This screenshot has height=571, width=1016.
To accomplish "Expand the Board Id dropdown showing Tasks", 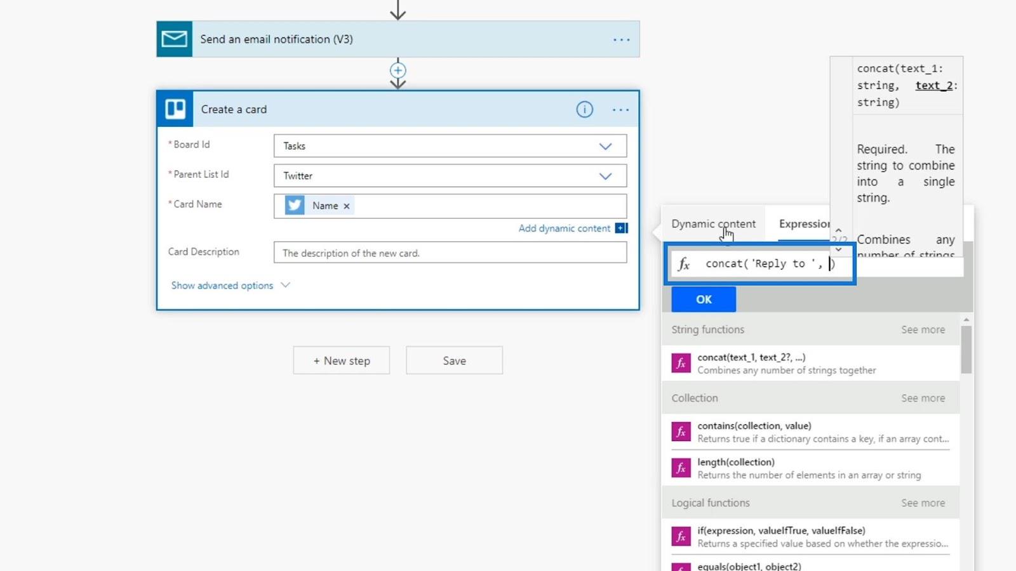I will point(605,146).
